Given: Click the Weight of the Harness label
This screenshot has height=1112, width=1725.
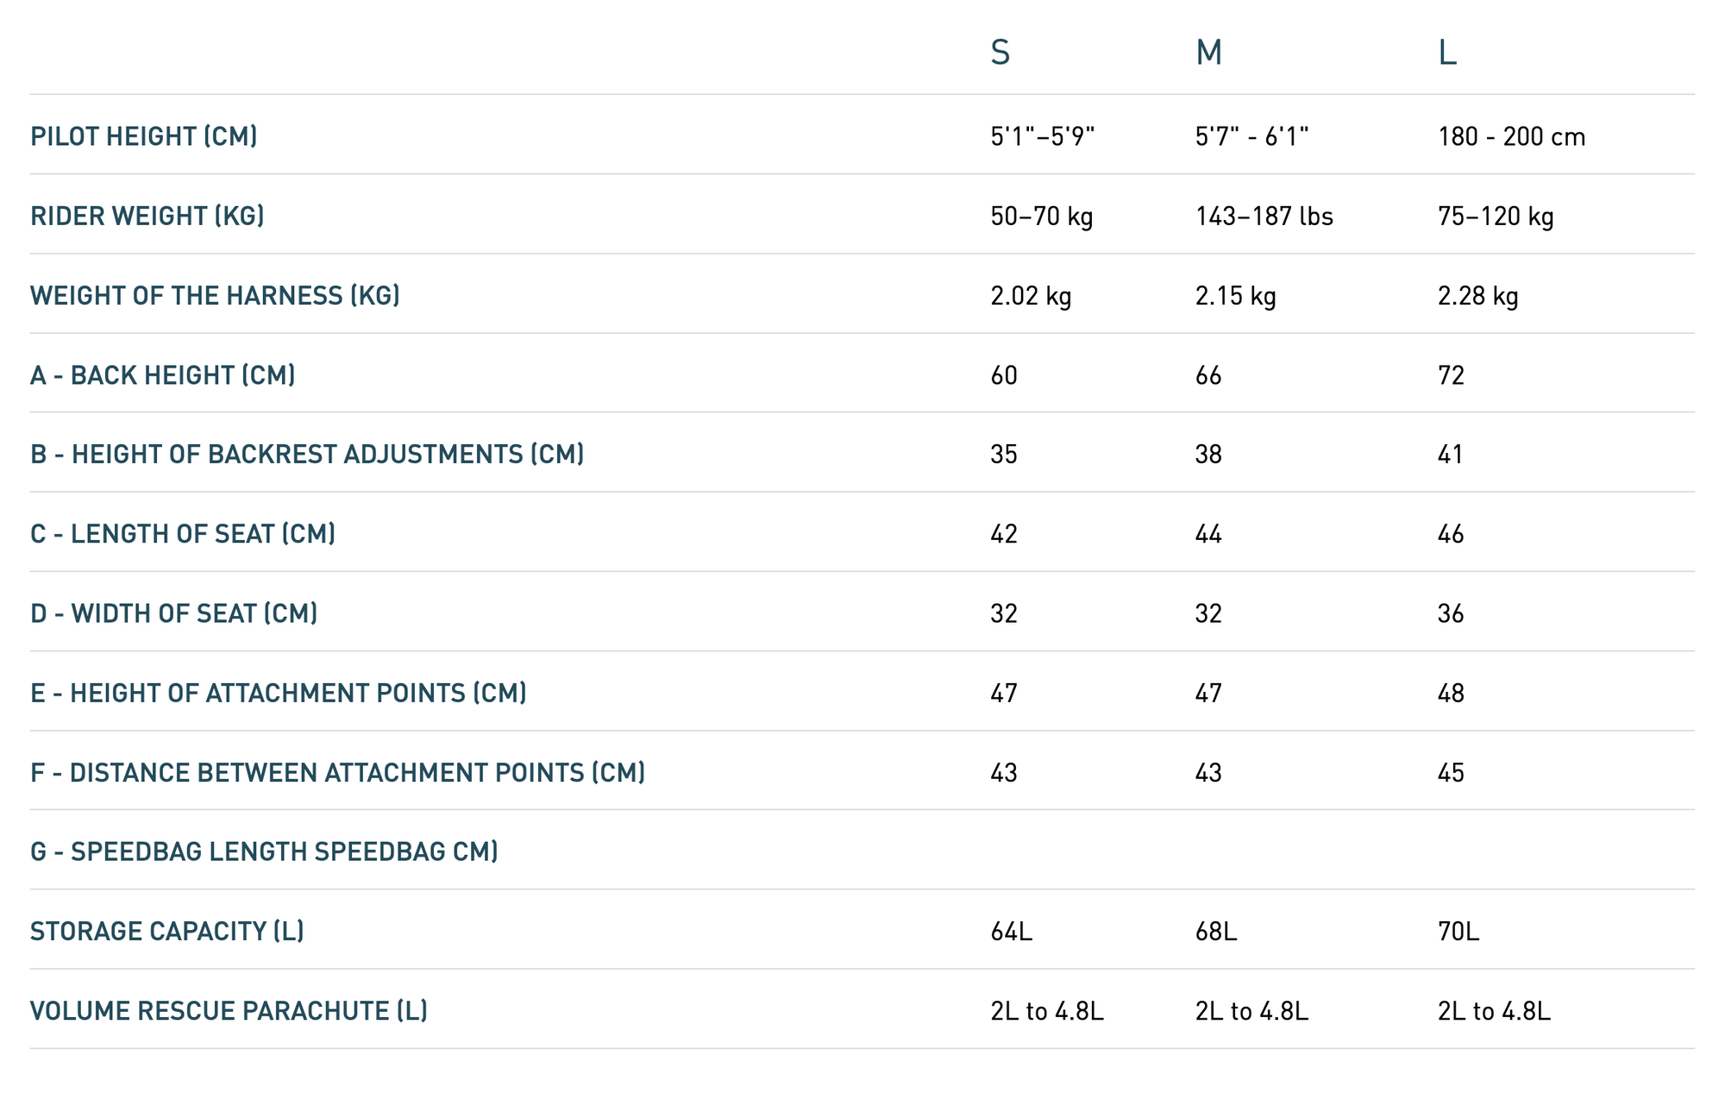Looking at the screenshot, I should (216, 296).
